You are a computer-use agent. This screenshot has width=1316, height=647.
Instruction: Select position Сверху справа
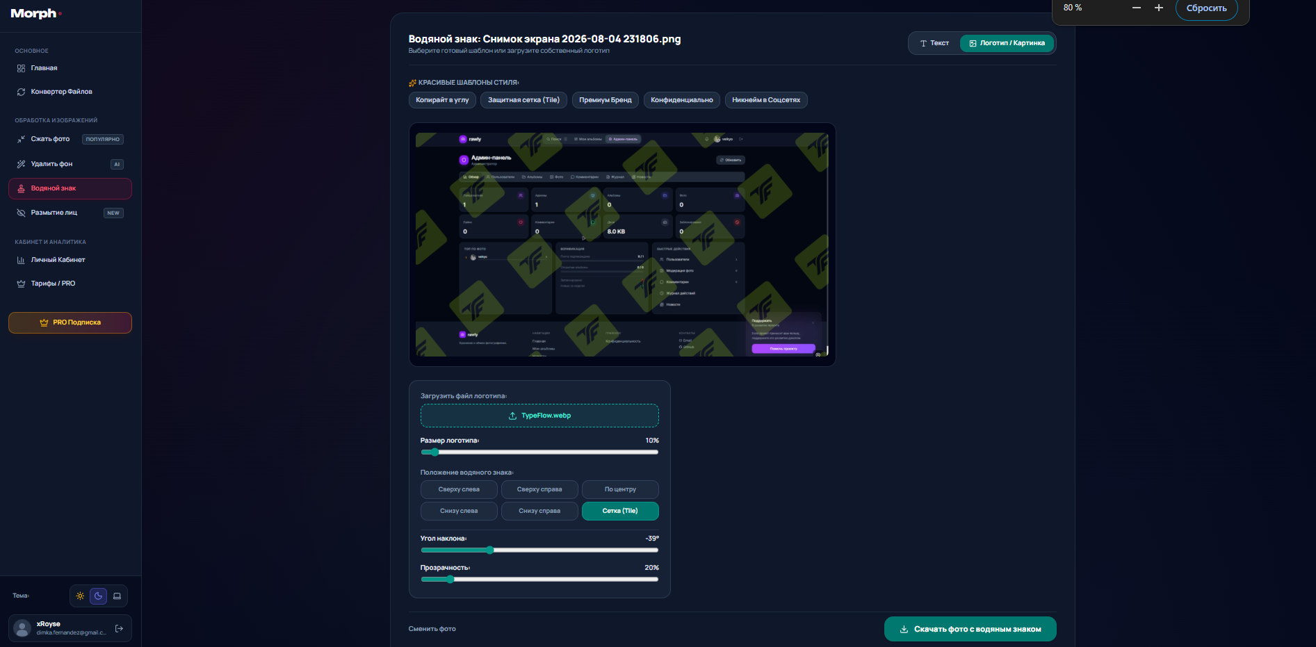pos(539,489)
